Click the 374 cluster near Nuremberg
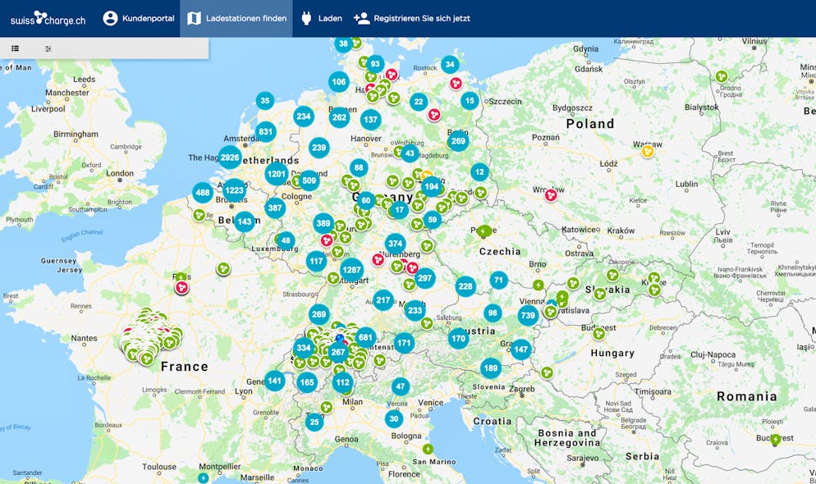This screenshot has width=816, height=484. point(395,244)
